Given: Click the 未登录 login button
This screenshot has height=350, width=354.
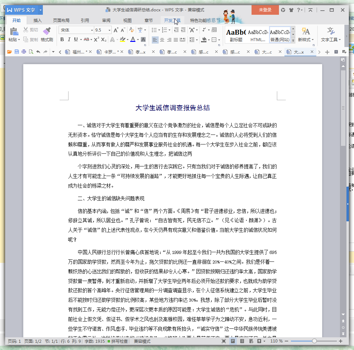Looking at the screenshot, I should point(265,10).
